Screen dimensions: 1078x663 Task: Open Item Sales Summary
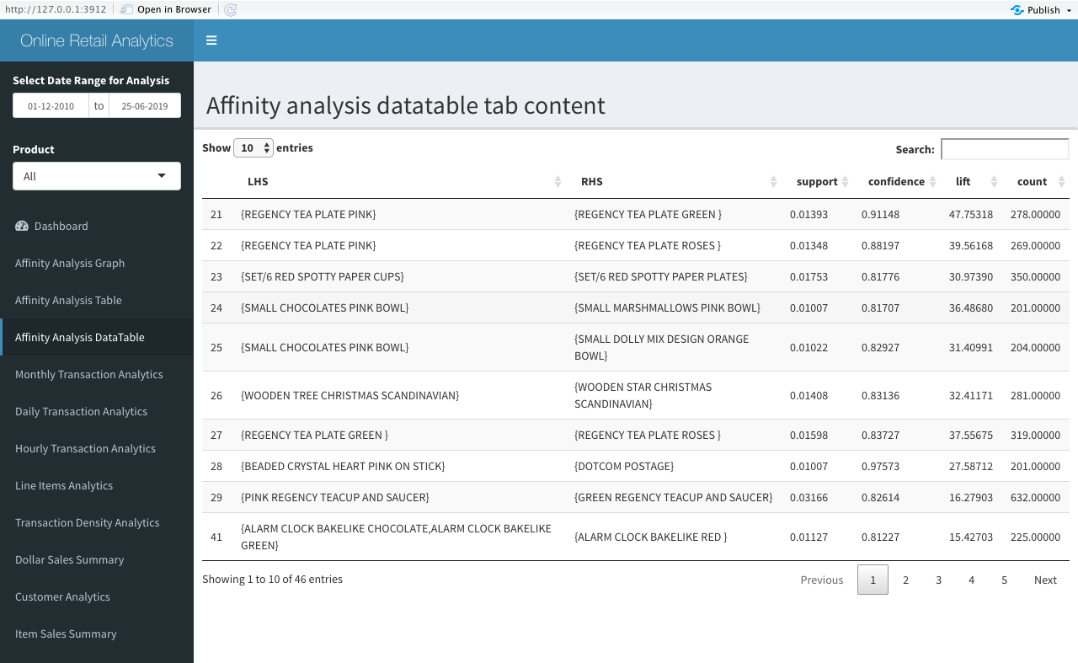click(97, 634)
